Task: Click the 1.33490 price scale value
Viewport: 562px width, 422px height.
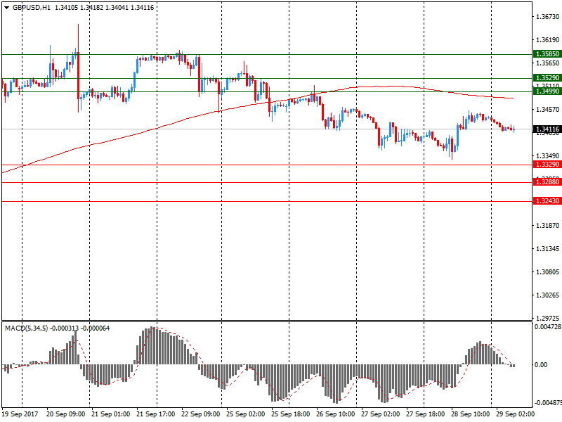Action: [547, 155]
